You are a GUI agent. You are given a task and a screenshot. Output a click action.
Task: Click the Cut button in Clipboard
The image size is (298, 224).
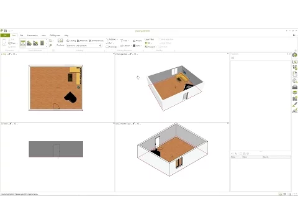[11, 39]
